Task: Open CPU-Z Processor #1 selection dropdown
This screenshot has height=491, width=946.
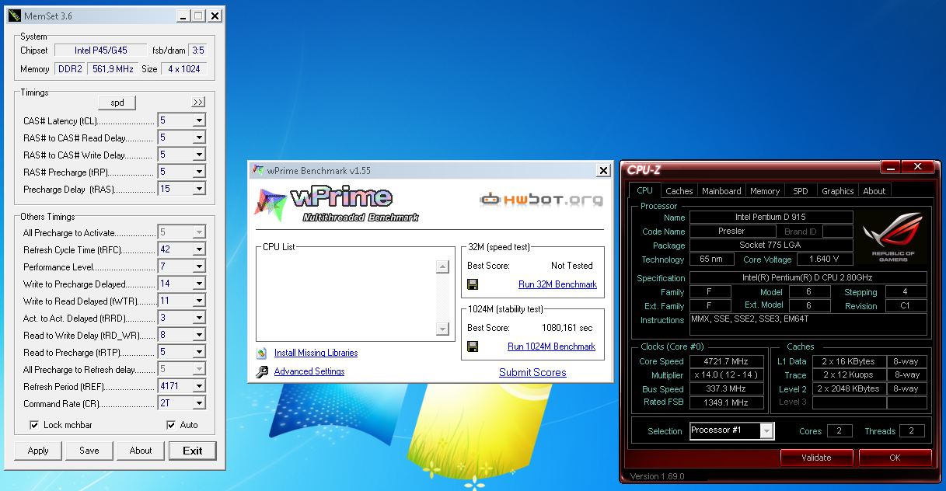Action: click(x=766, y=430)
